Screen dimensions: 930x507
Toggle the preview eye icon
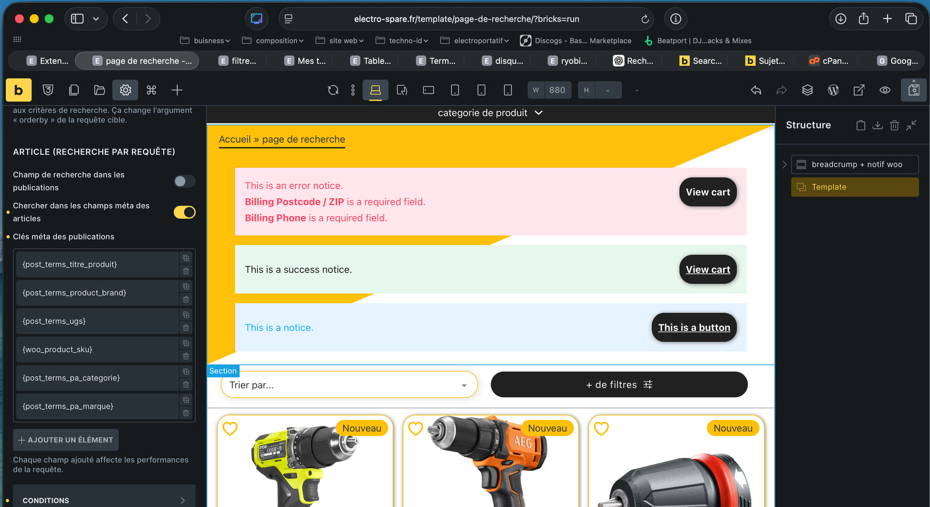(884, 90)
